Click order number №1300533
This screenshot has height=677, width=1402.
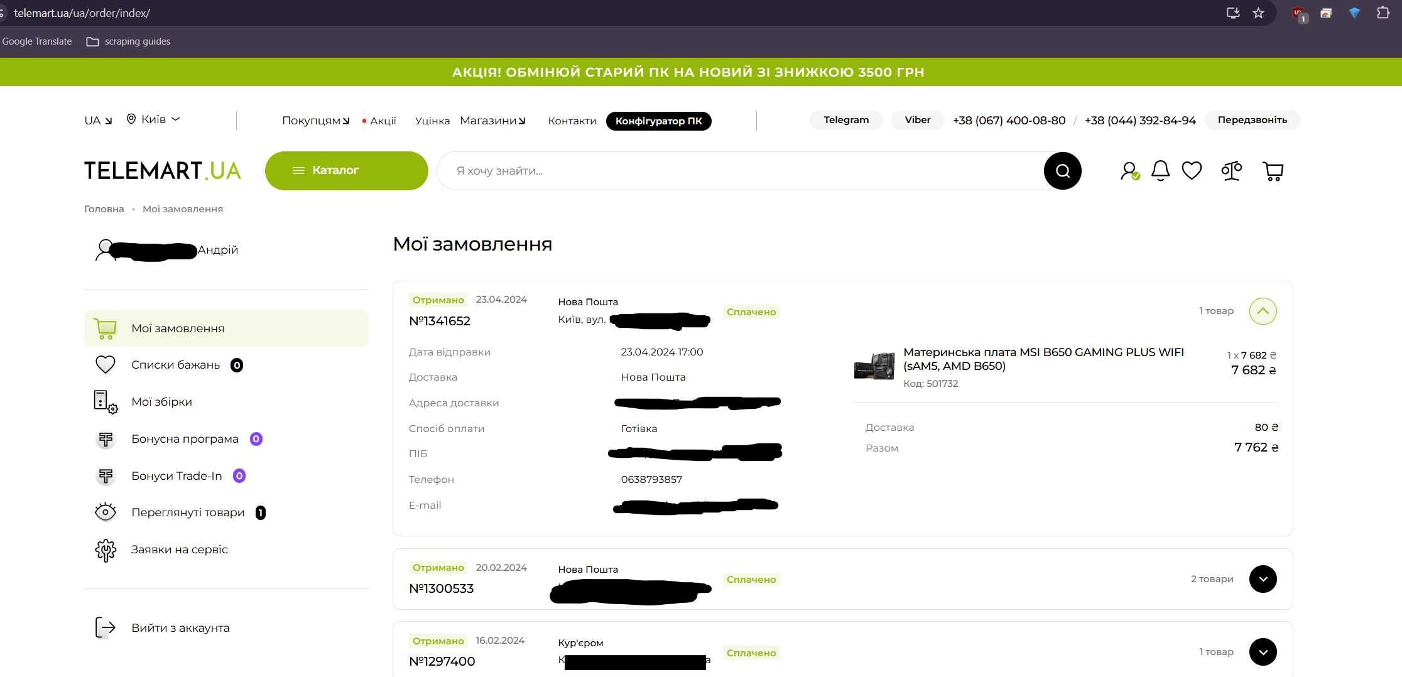(441, 588)
